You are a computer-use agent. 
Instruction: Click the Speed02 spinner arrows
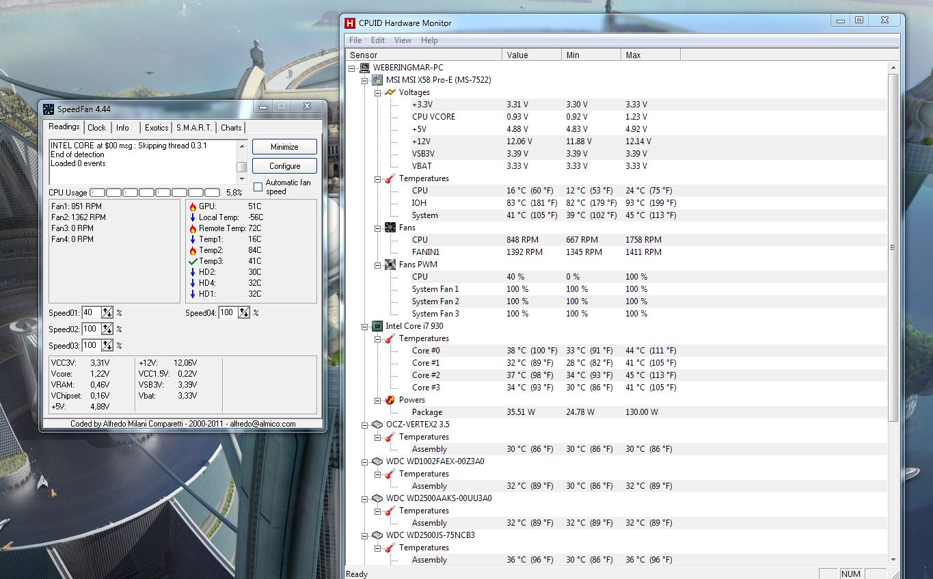coord(107,329)
